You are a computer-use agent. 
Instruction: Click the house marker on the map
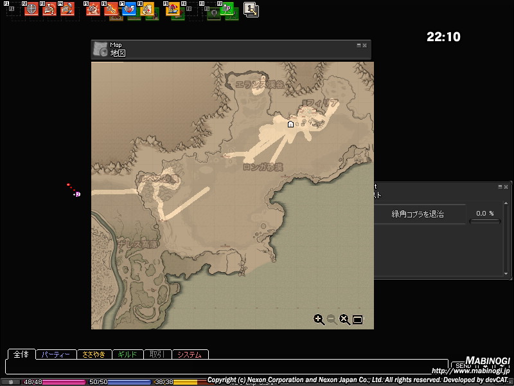[290, 124]
